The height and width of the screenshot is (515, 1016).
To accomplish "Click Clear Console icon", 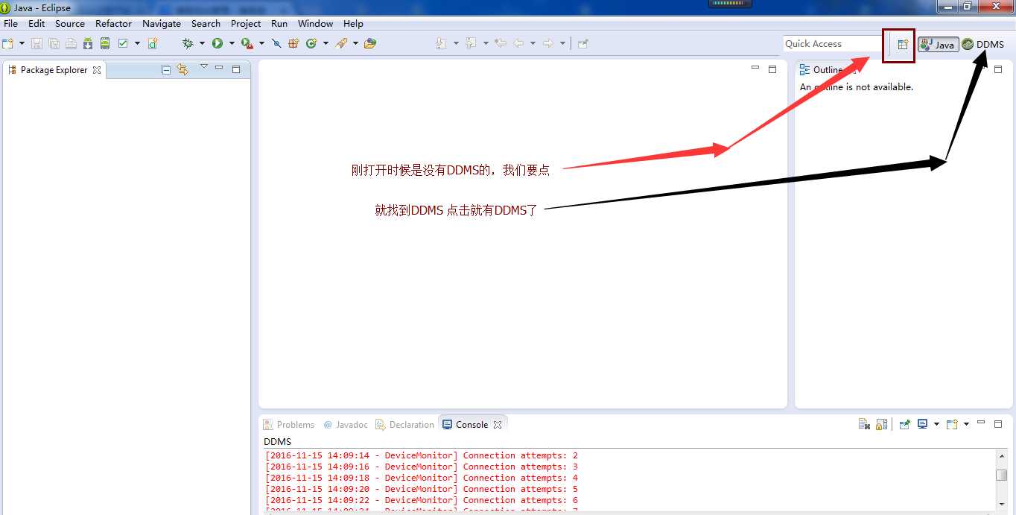I will (864, 424).
